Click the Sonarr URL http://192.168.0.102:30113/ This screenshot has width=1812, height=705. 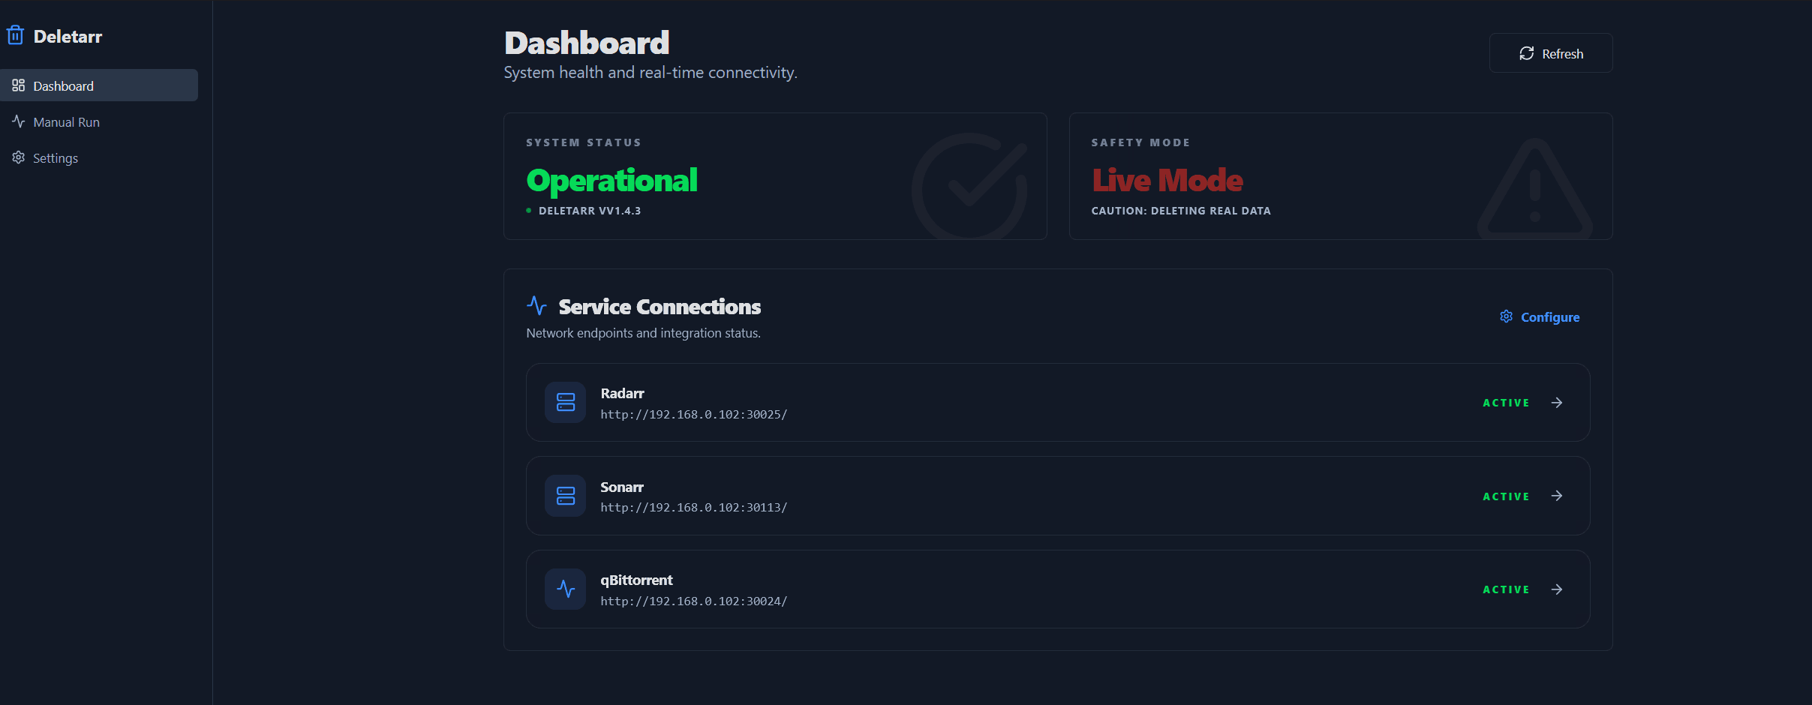(694, 508)
